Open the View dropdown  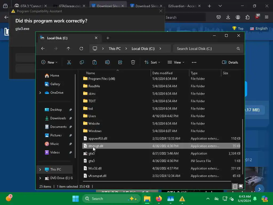click(176, 62)
